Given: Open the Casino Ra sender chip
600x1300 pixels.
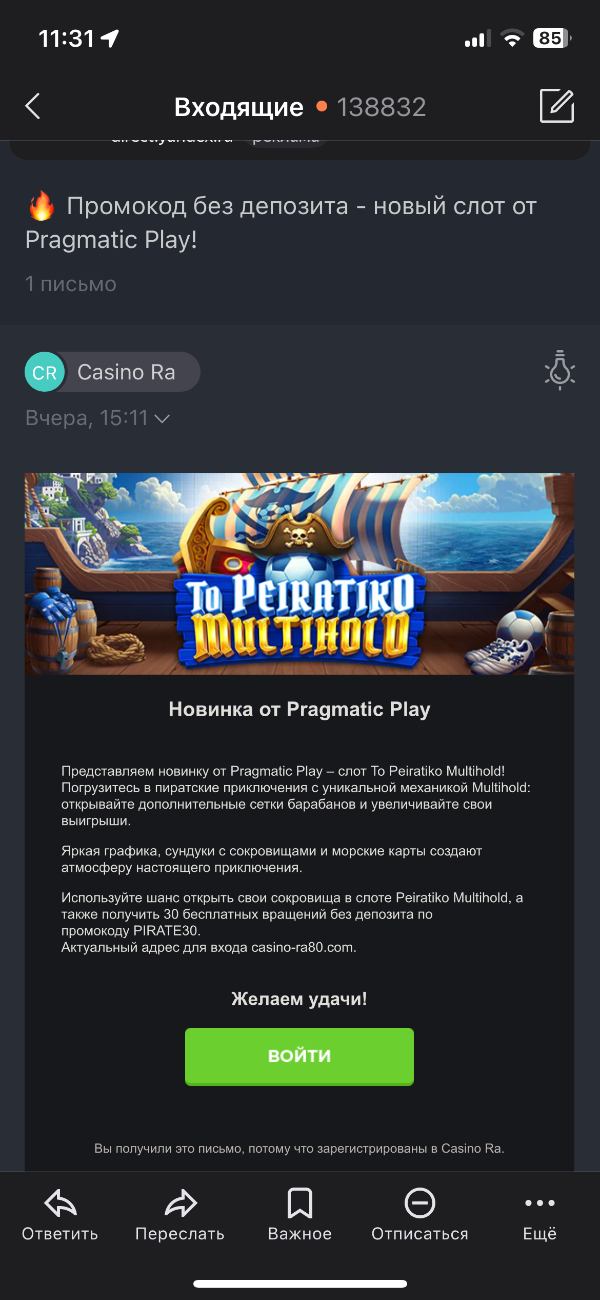Looking at the screenshot, I should [x=113, y=372].
